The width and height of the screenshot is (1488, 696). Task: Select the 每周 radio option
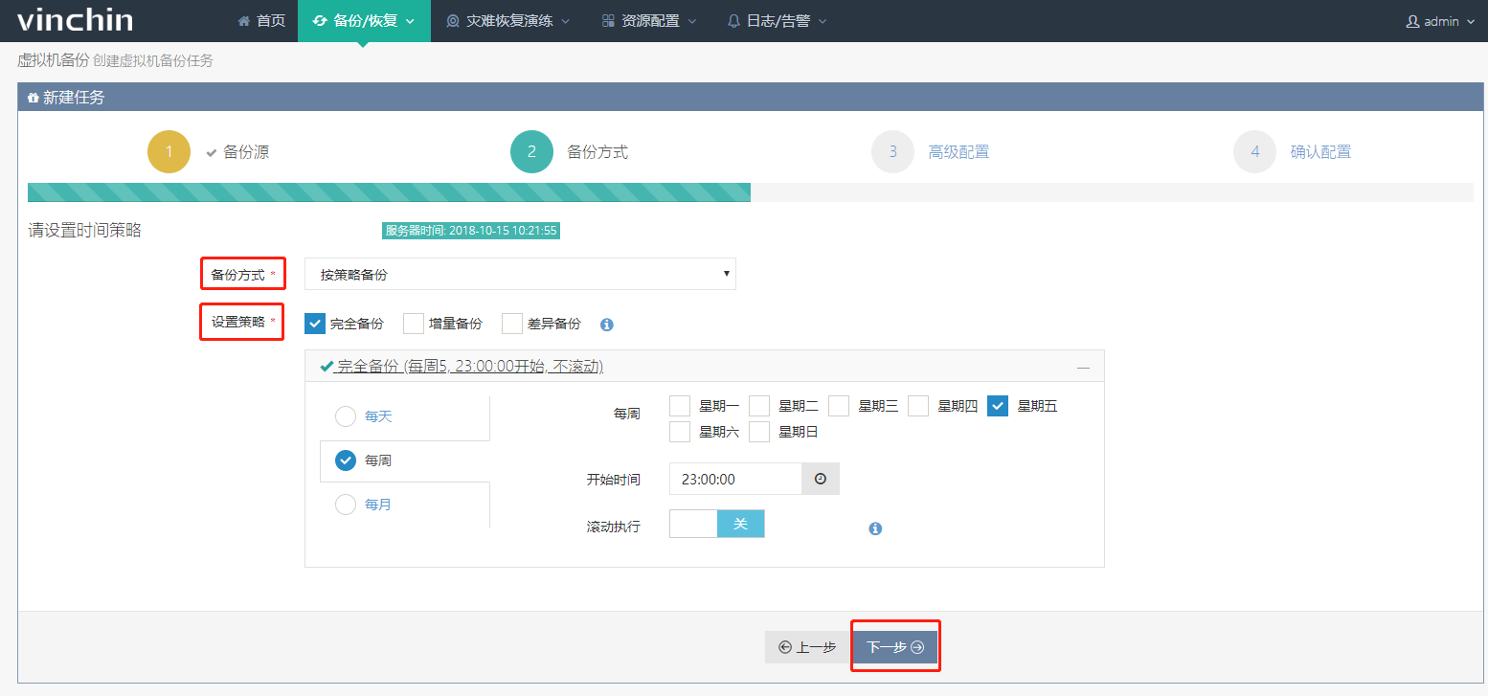tap(346, 460)
